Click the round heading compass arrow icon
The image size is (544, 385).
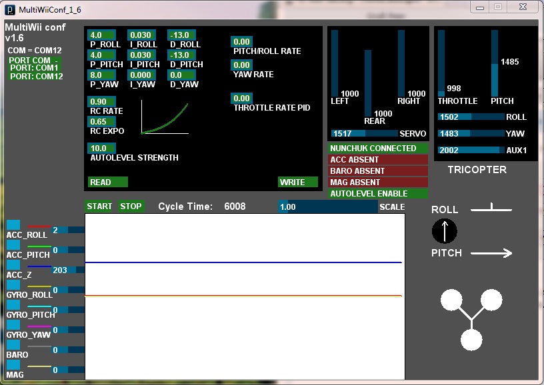445,230
